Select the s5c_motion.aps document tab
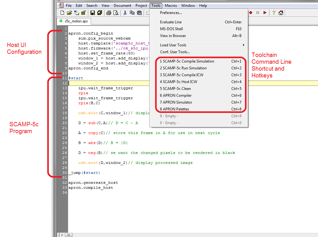Viewport: 318px width, 237px height. click(x=74, y=21)
